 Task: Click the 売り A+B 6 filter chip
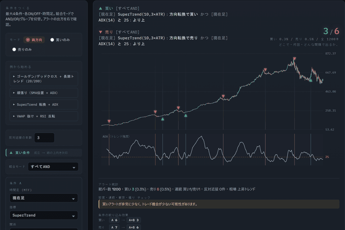[134, 227]
